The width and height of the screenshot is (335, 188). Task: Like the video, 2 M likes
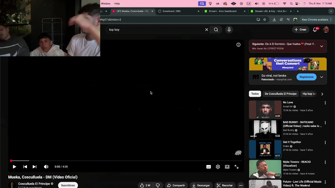[145, 185]
